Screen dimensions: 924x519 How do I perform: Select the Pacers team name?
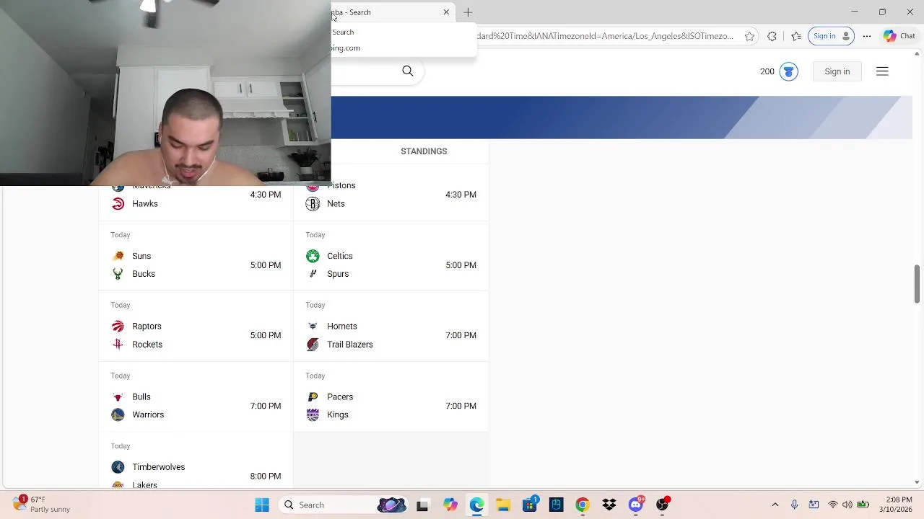click(x=340, y=397)
